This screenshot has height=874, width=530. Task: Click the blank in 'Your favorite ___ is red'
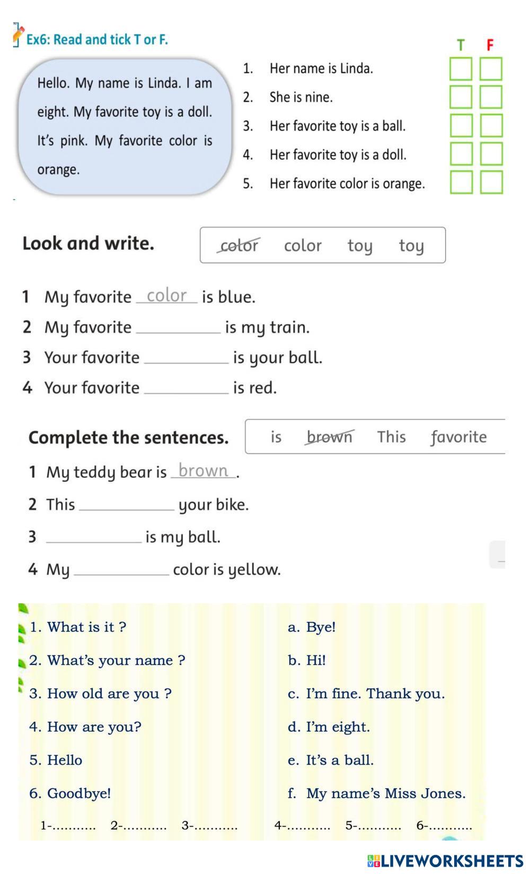[186, 388]
